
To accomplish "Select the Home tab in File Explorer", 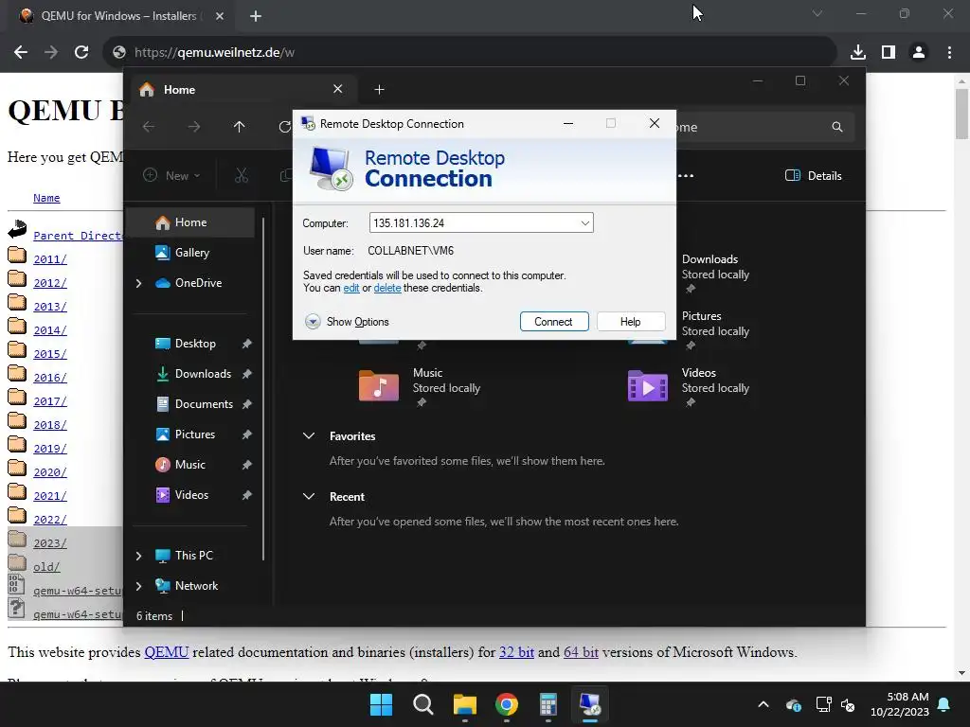I will point(242,90).
